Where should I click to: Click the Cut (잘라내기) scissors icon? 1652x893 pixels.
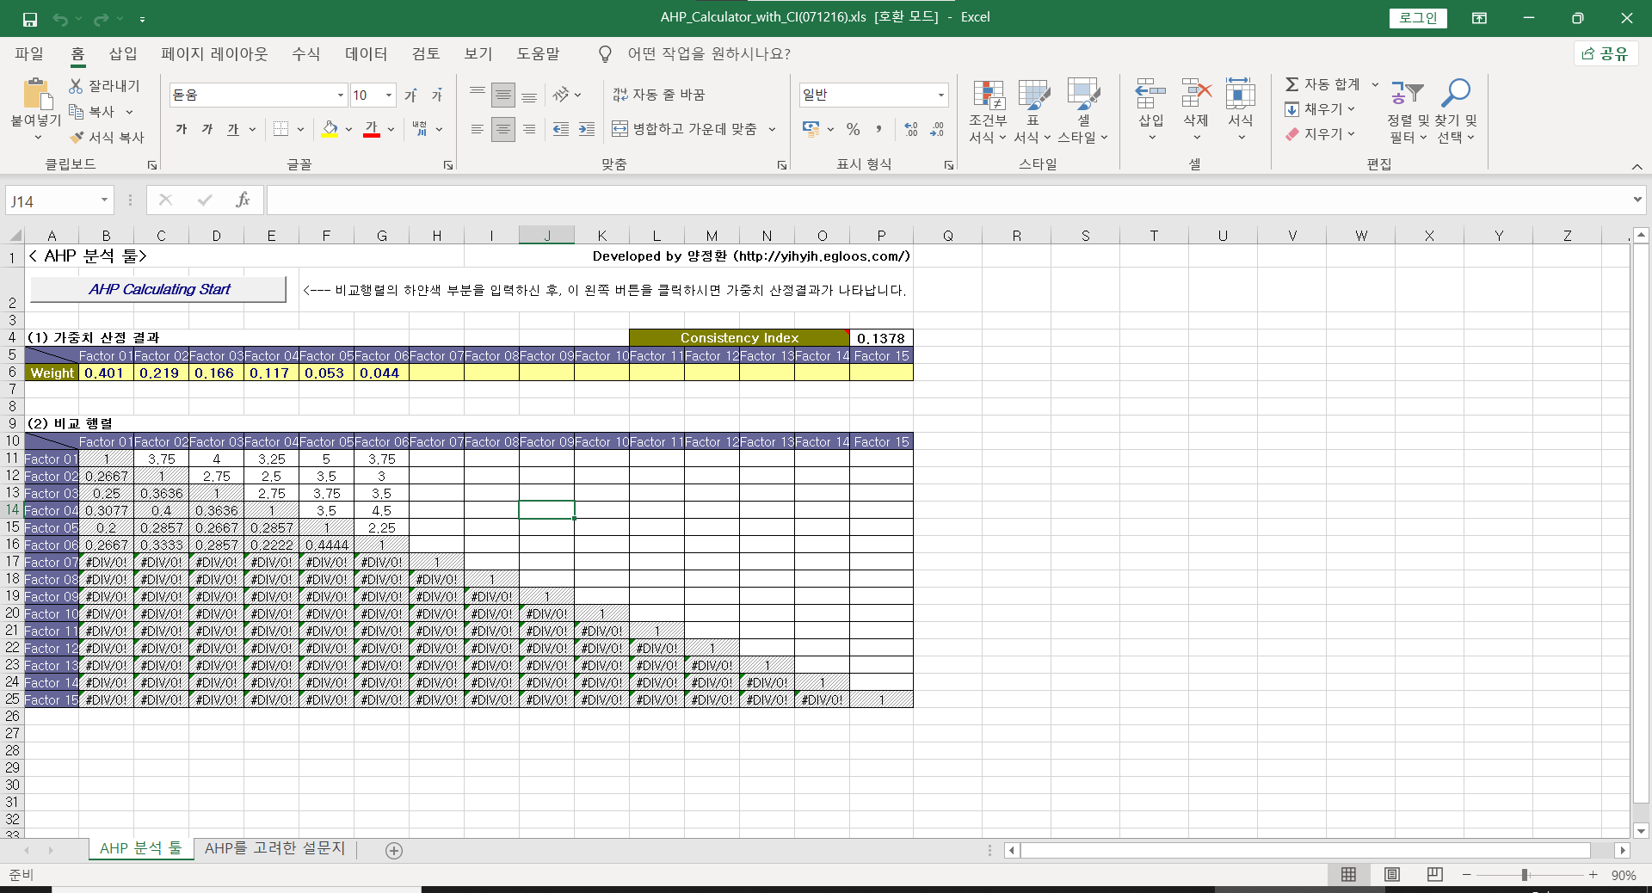pos(76,86)
